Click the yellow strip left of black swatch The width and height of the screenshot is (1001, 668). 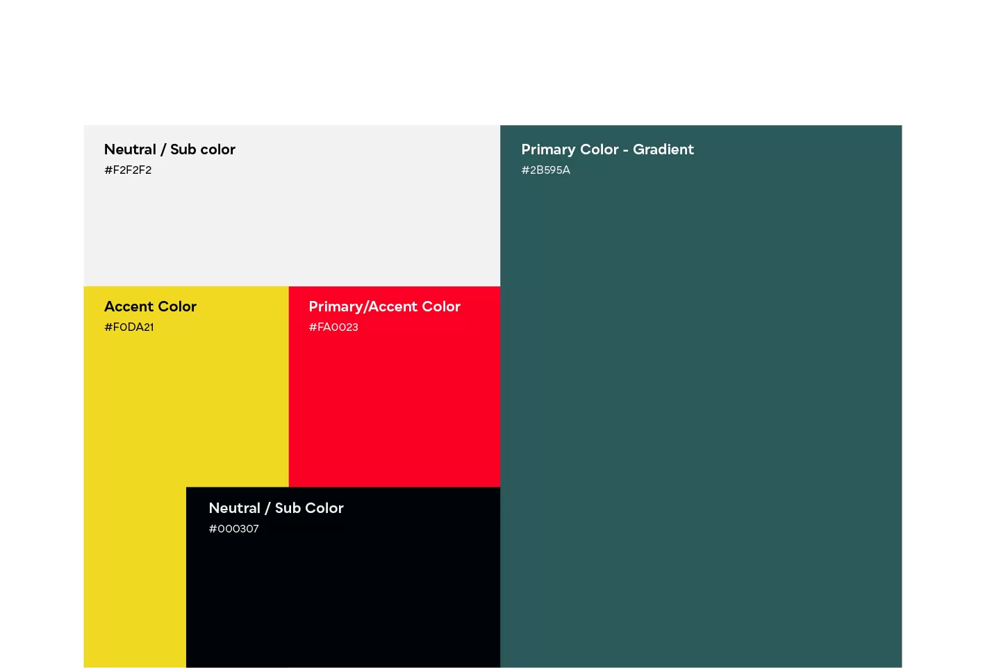pyautogui.click(x=134, y=577)
